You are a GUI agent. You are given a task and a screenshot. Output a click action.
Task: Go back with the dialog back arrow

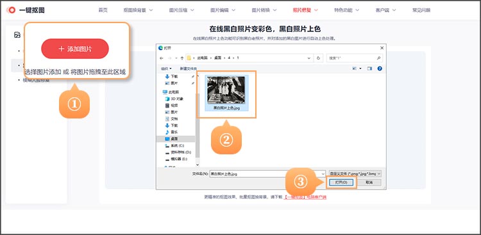[x=162, y=58]
